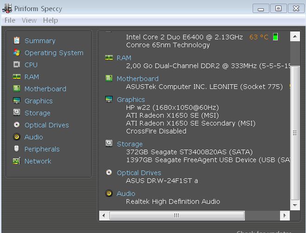
Task: Open the View menu
Action: click(29, 20)
